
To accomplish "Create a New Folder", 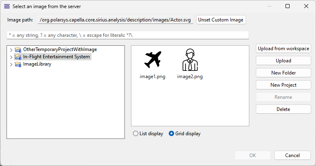I will click(x=283, y=73).
